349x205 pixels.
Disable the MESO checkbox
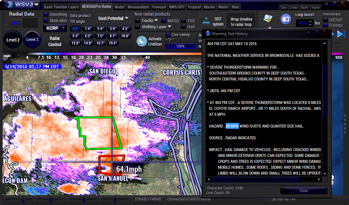coord(164,21)
